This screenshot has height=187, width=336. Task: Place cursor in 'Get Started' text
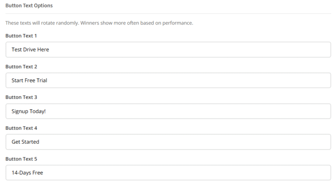25,142
